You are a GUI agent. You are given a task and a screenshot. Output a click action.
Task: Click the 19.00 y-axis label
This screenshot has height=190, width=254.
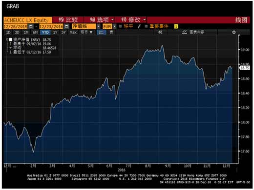[245, 50]
